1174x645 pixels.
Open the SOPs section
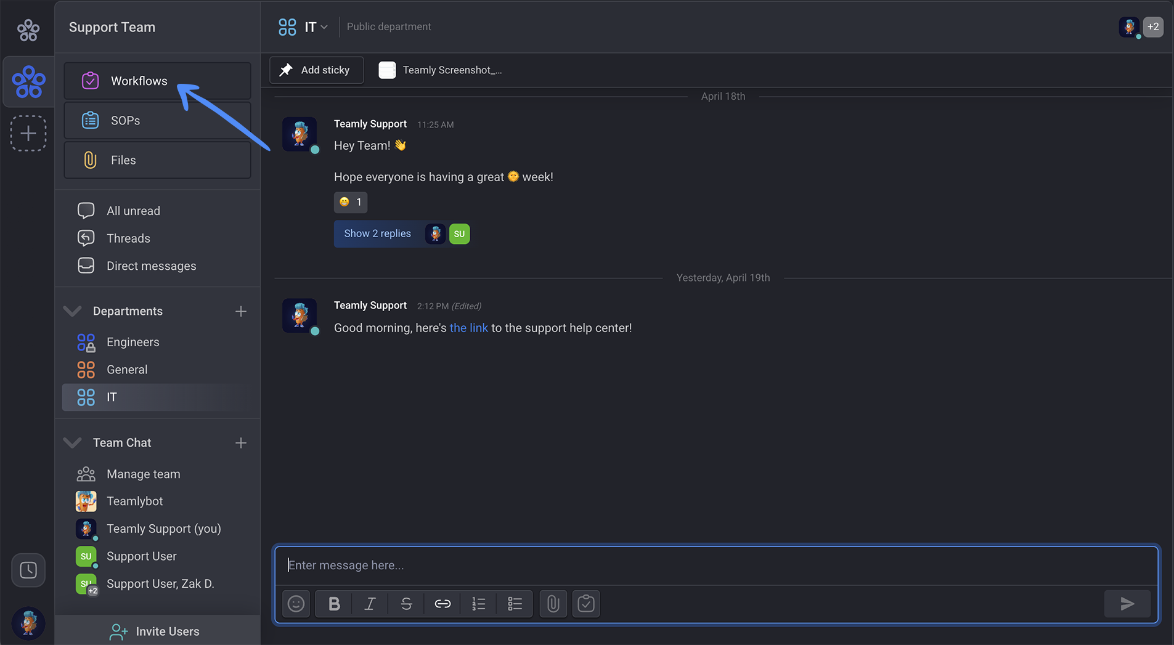(x=157, y=120)
